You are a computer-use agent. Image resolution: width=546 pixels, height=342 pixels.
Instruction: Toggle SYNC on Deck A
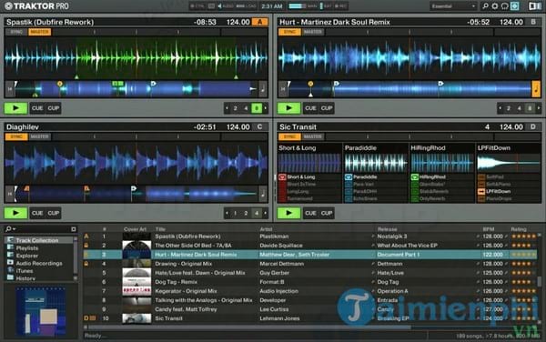coord(16,32)
